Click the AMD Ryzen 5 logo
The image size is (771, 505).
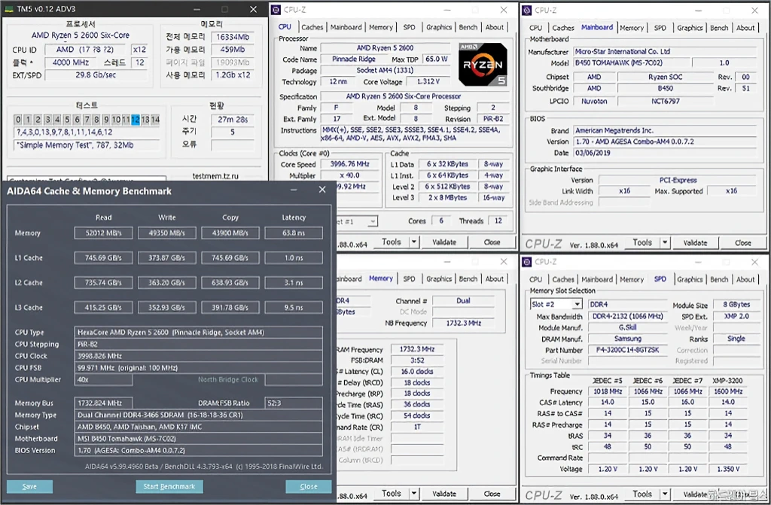483,65
